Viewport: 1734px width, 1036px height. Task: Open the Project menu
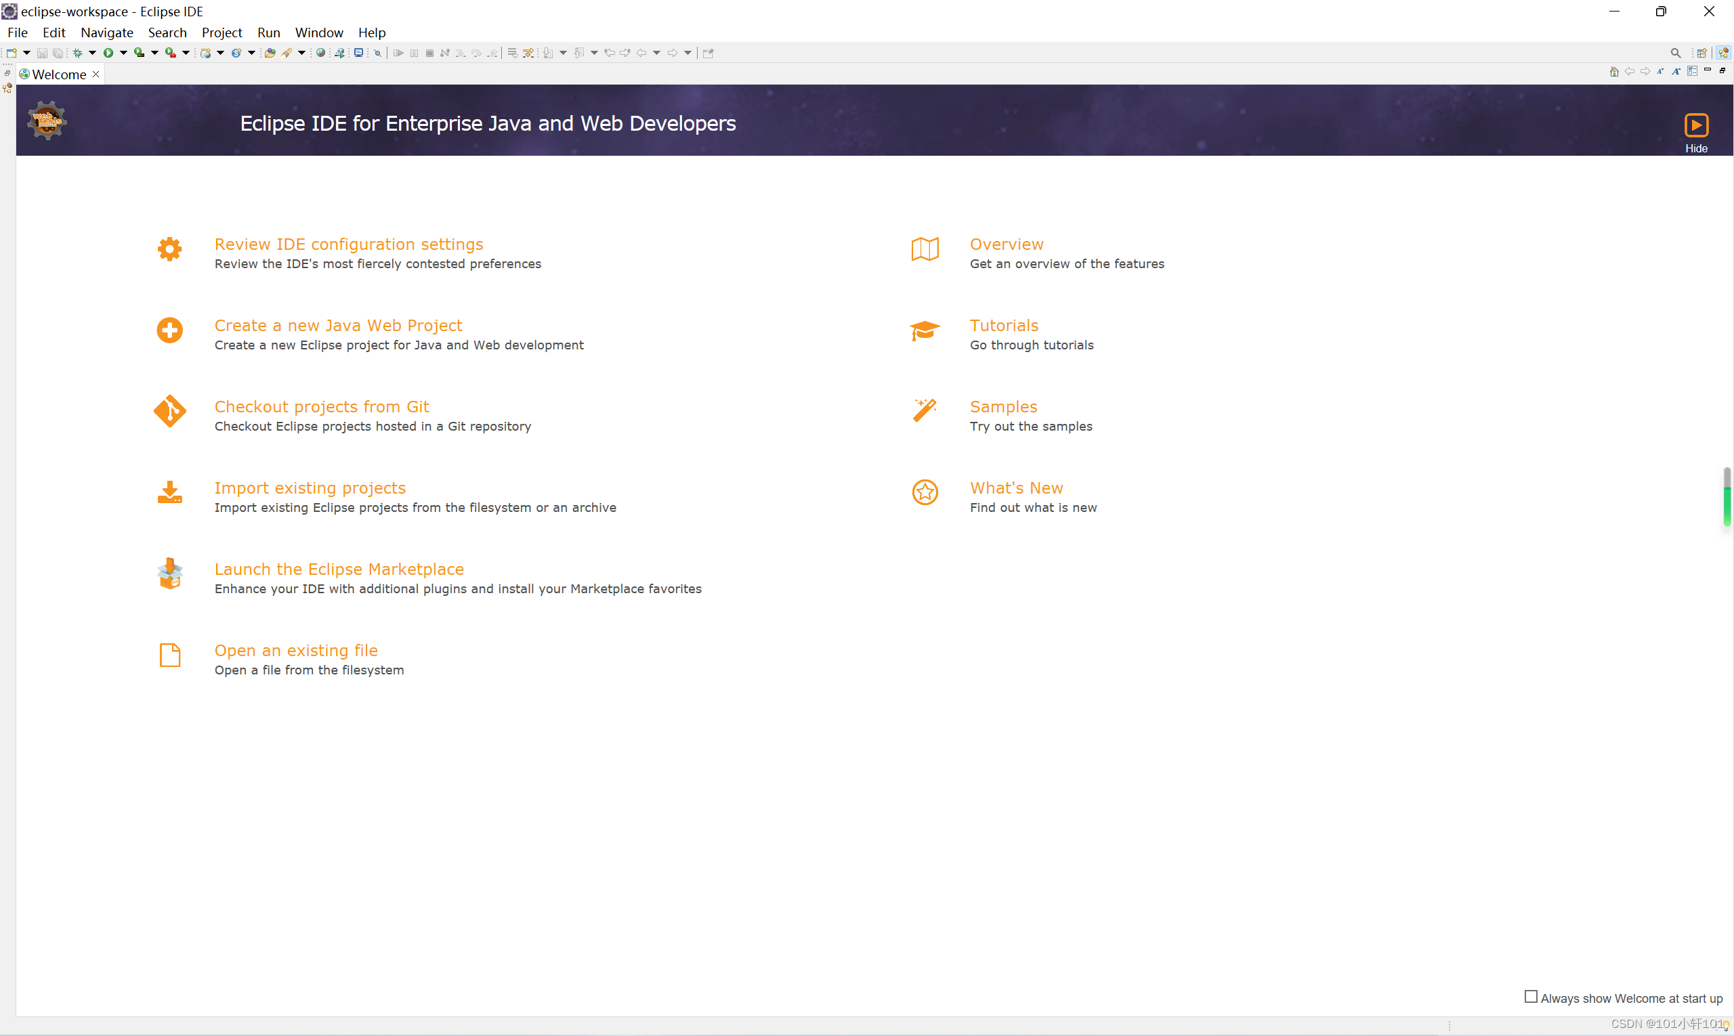point(221,33)
